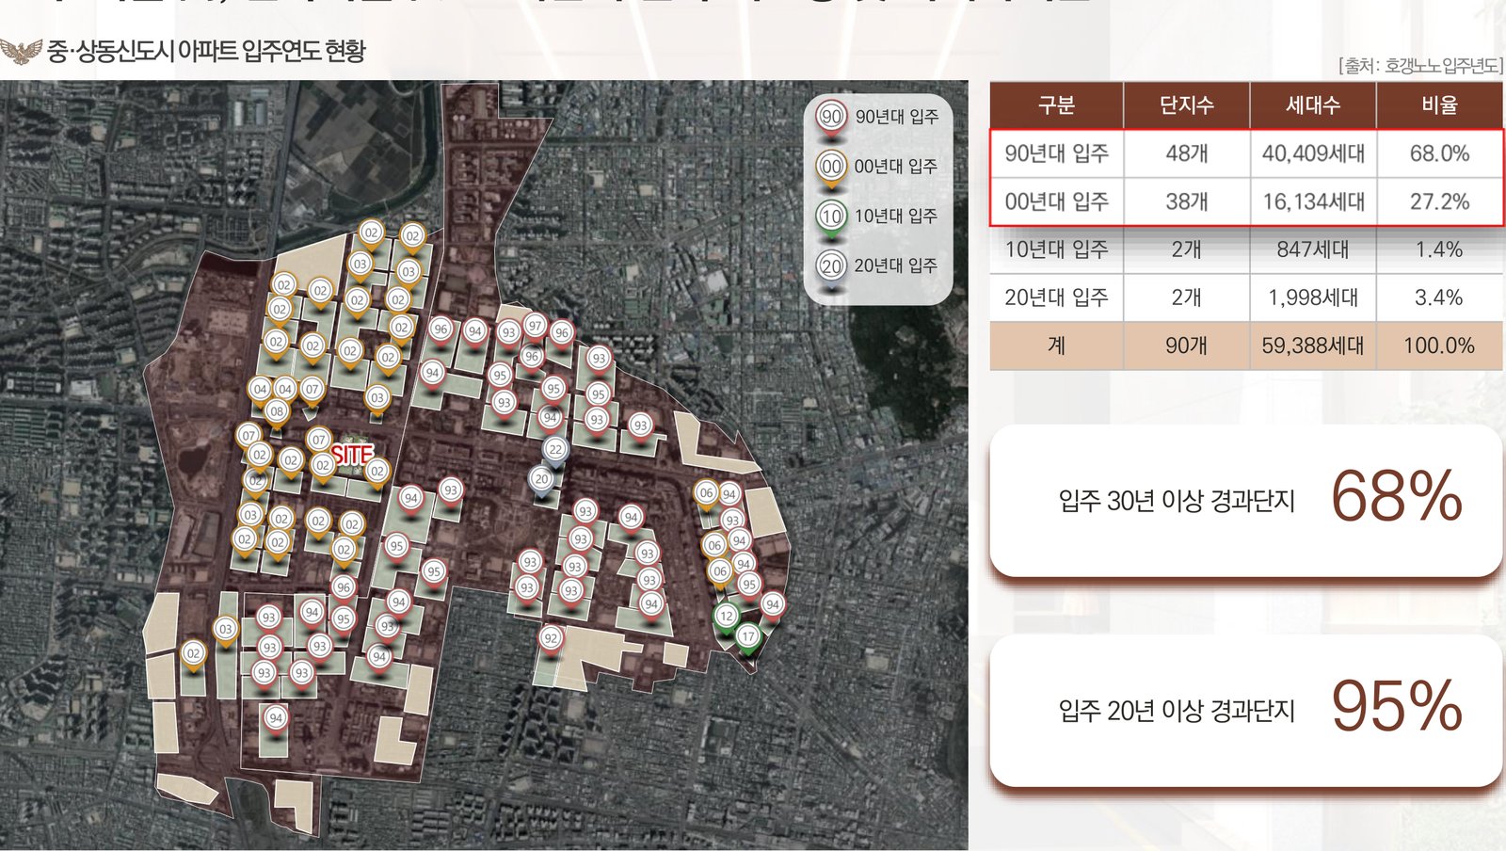
Task: Click the 847세대 cell
Action: (x=1313, y=249)
